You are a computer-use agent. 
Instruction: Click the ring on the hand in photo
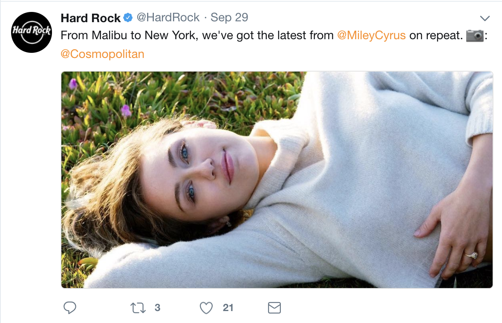point(472,255)
